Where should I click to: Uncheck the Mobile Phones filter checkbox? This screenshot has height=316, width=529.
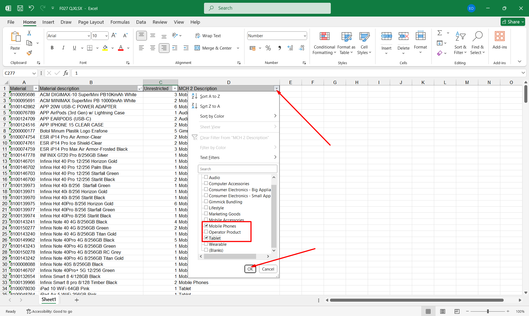(206, 226)
